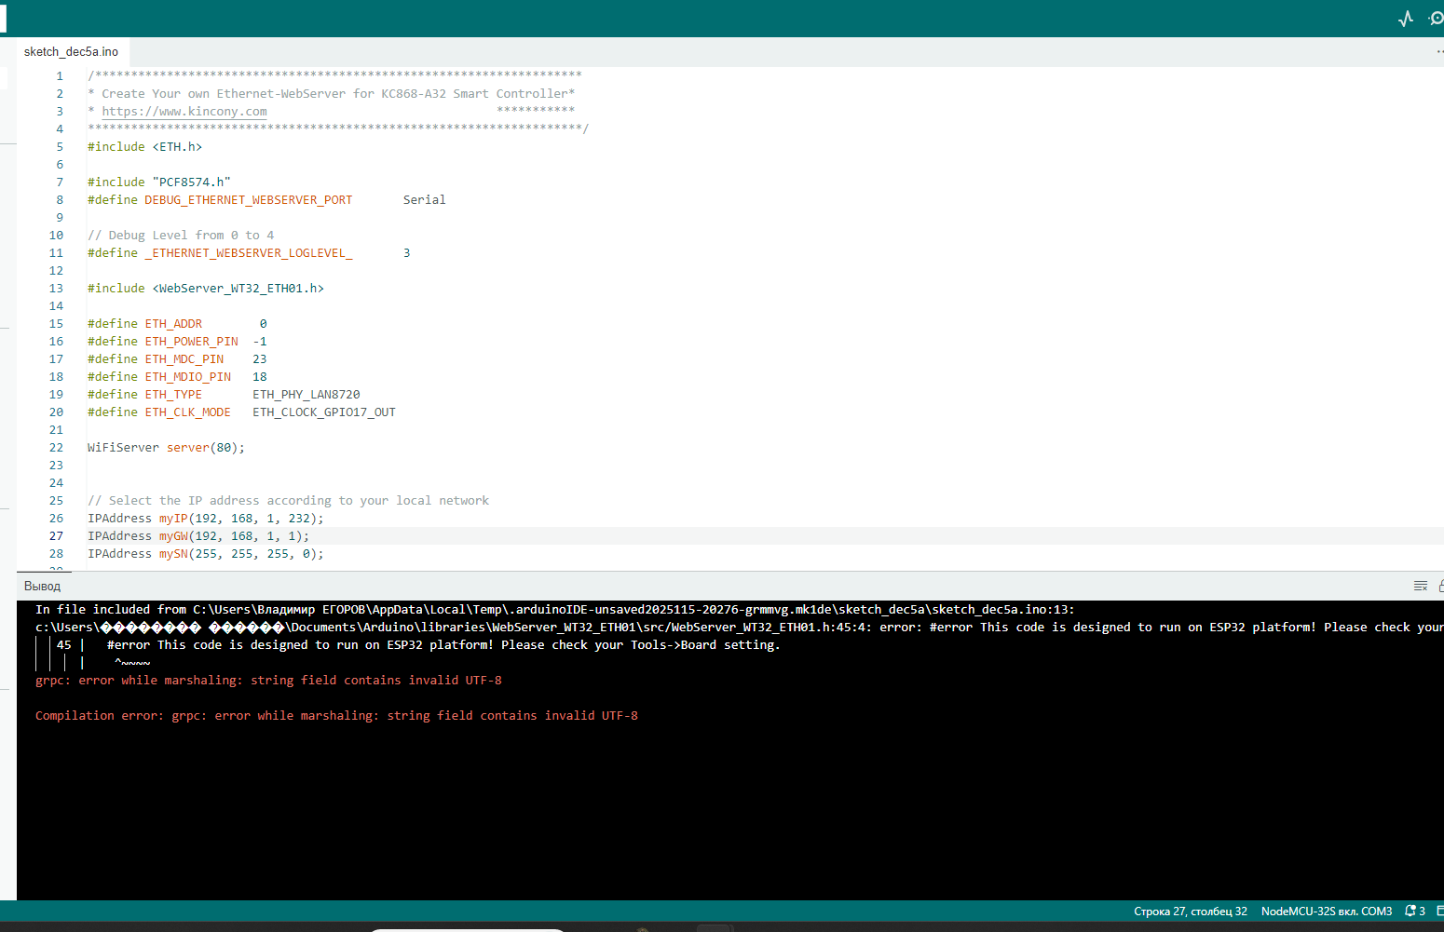
Task: Click the red Compilation error message
Action: point(336,716)
